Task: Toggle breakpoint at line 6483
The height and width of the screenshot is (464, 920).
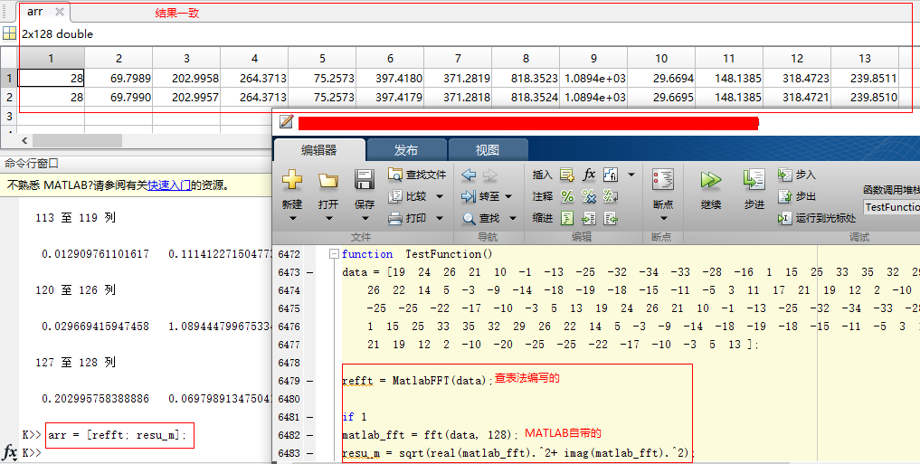Action: (x=309, y=453)
